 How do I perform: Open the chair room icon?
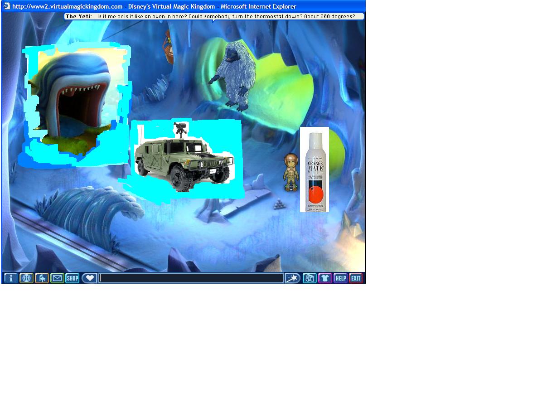pyautogui.click(x=42, y=278)
